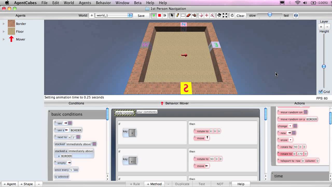Click the Wi-Fi status icon
Image resolution: width=332 pixels, height=187 pixels.
[x=298, y=3]
